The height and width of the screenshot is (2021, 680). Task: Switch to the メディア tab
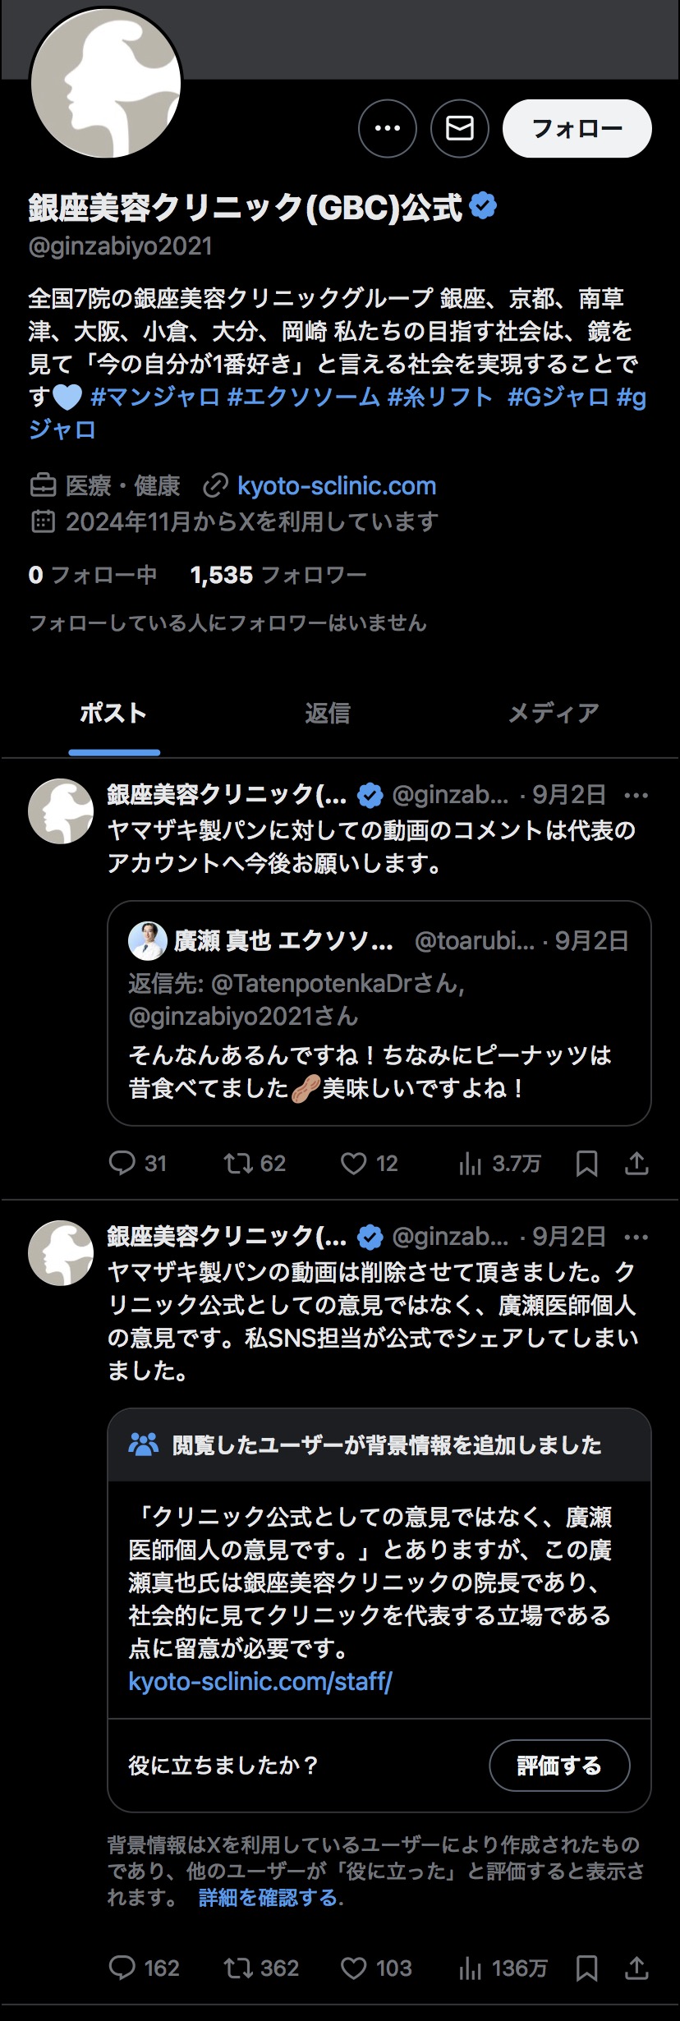(x=553, y=713)
